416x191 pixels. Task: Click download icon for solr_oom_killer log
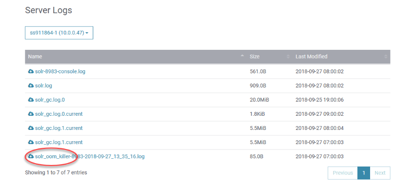click(x=31, y=156)
